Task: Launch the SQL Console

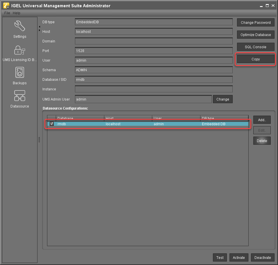Action: click(x=256, y=47)
